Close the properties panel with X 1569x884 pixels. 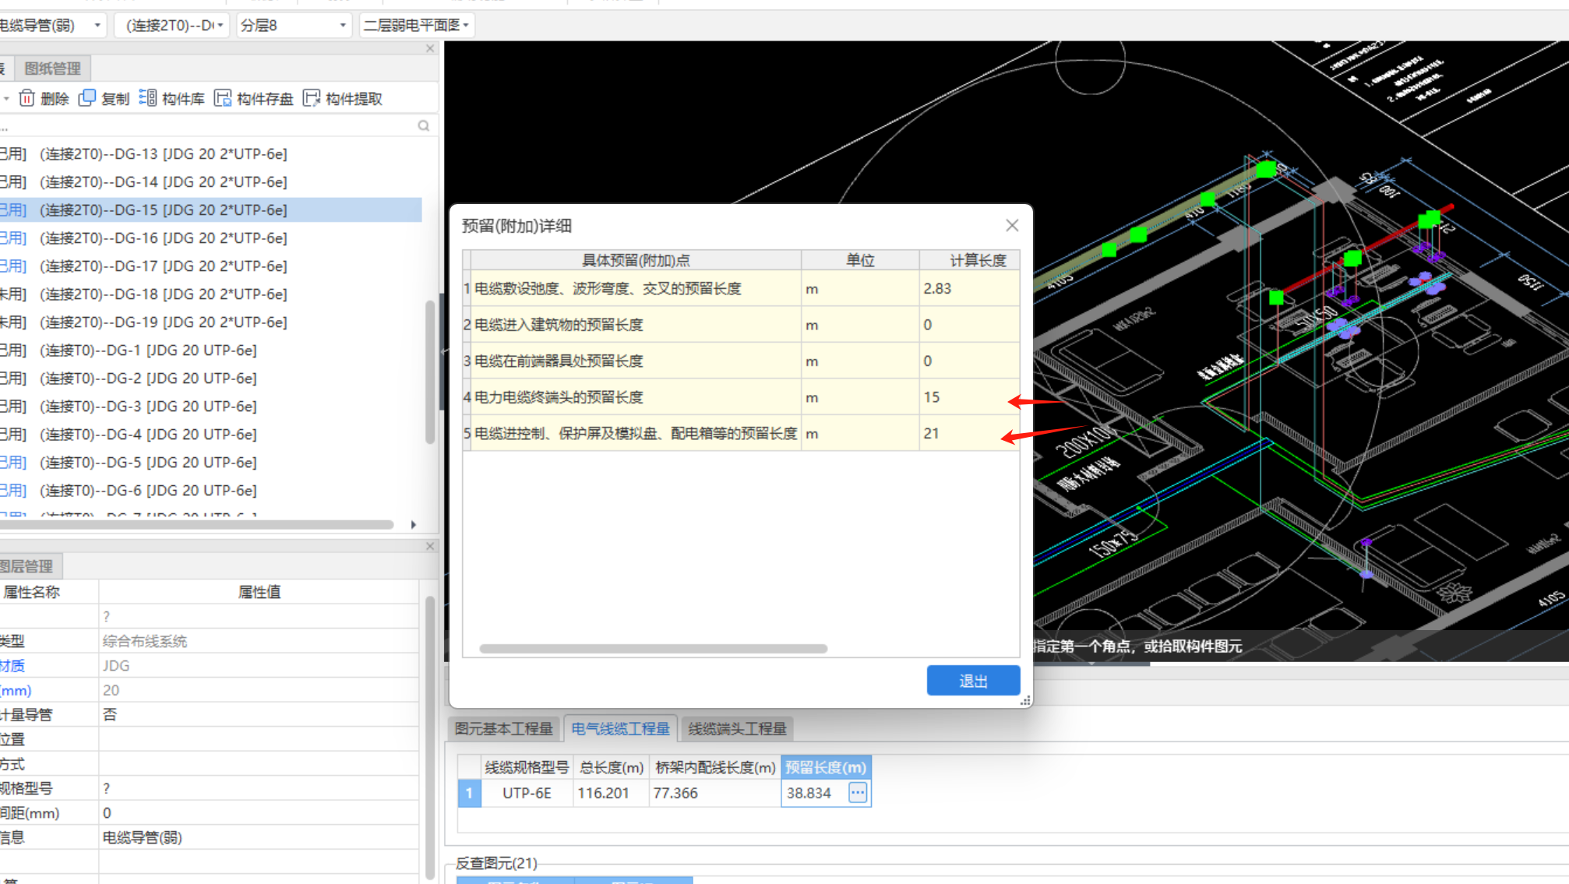pyautogui.click(x=430, y=546)
